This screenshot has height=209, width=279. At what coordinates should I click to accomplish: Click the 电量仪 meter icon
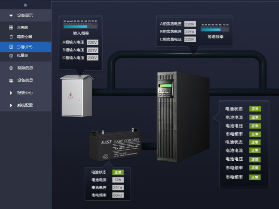click(11, 56)
